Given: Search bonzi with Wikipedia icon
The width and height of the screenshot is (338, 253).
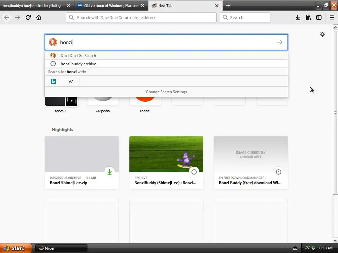Looking at the screenshot, I should click(71, 81).
